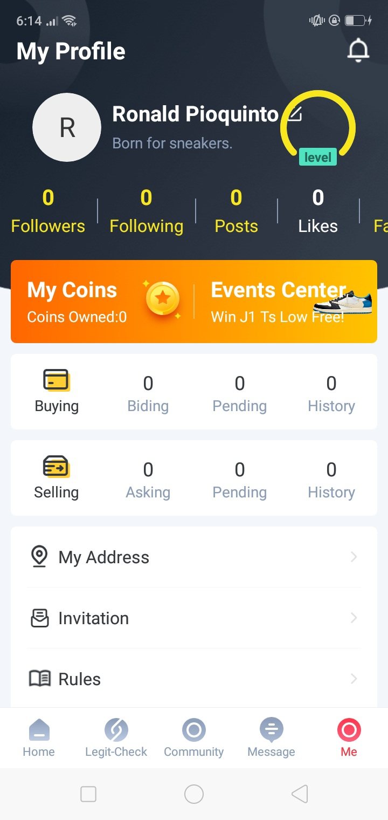The height and width of the screenshot is (820, 388).
Task: Open Events Center banner
Action: coord(286,301)
